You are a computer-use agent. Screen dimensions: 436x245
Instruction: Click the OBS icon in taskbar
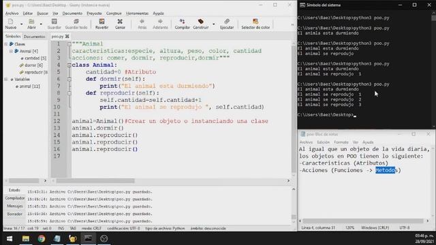click(104, 239)
